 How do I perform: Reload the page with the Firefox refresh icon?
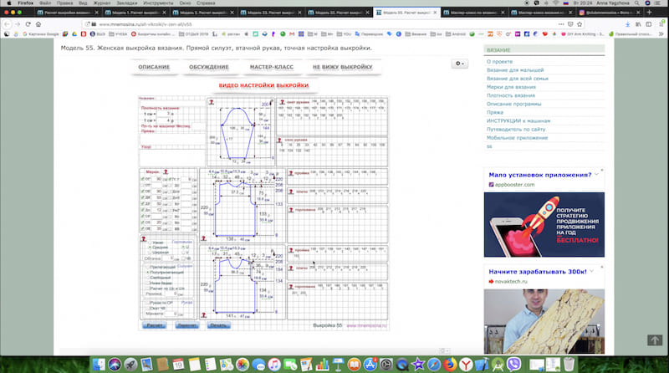point(28,24)
